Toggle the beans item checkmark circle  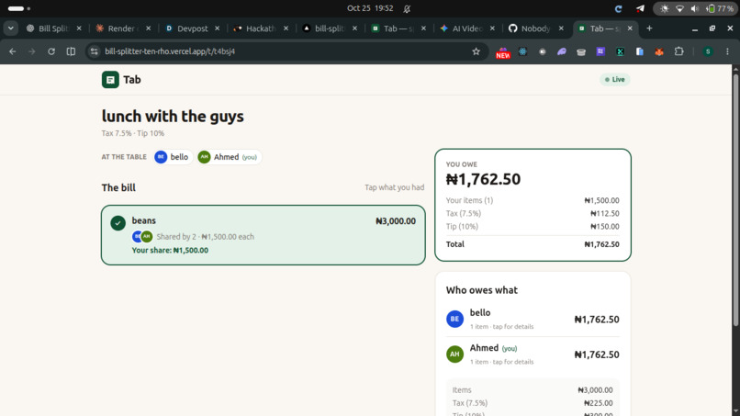(118, 222)
